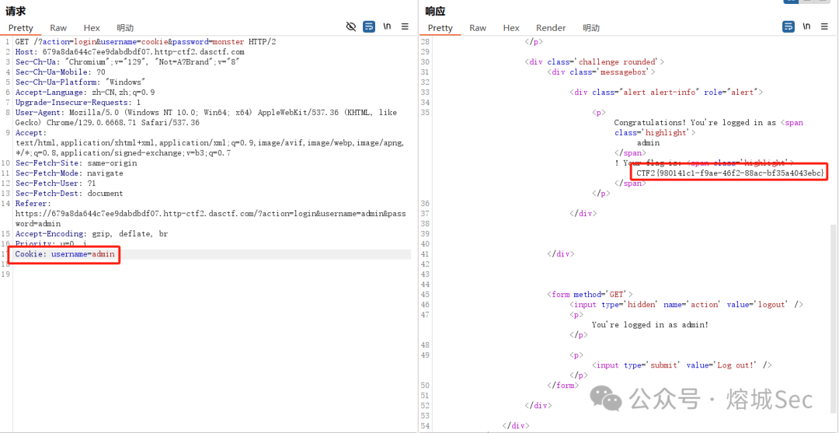Click the Sec-Fetch-Mode: navigate line
The image size is (839, 433).
coord(69,173)
